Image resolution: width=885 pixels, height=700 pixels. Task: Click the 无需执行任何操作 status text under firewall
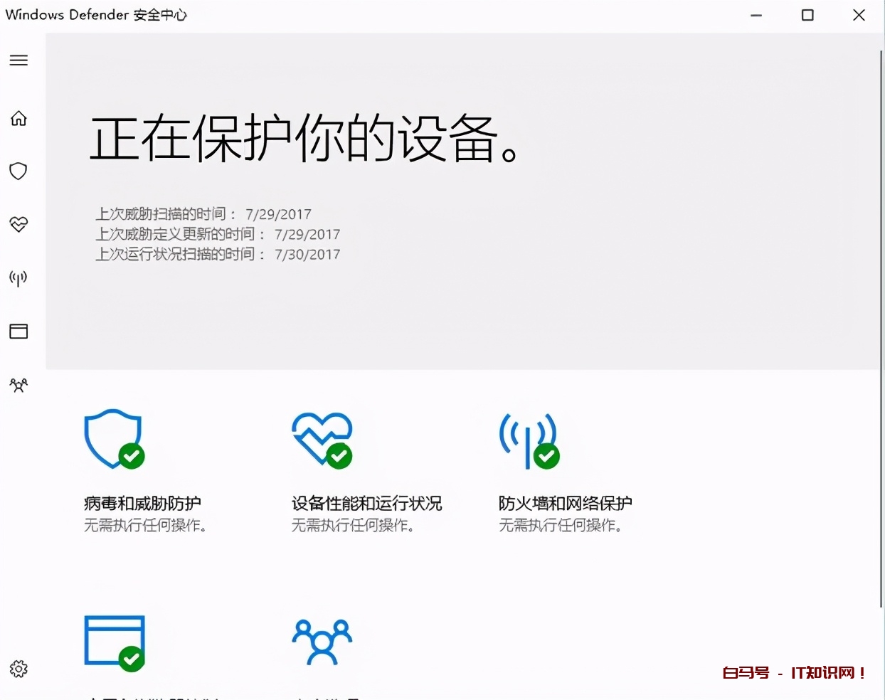coord(560,526)
